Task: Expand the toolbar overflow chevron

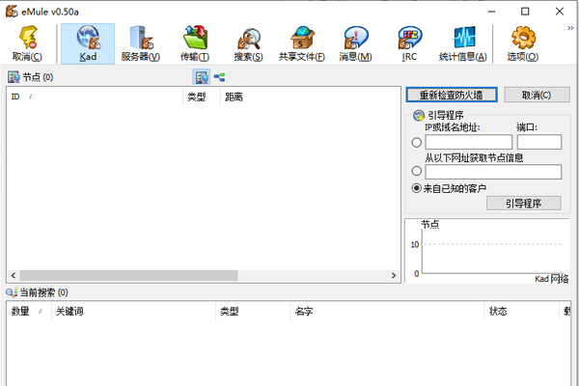Action: (x=570, y=28)
